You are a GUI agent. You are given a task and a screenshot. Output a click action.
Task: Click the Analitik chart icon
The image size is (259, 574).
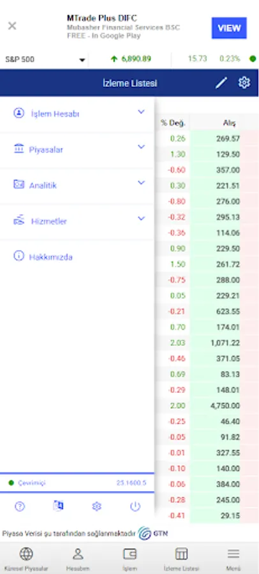tap(18, 184)
